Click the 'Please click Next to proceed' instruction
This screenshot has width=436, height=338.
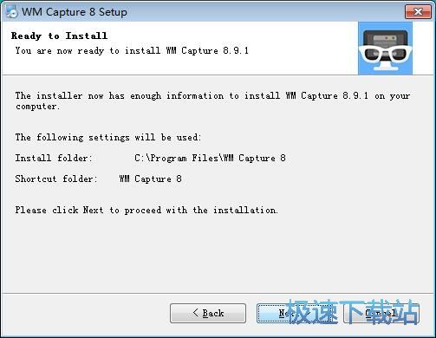pos(146,210)
